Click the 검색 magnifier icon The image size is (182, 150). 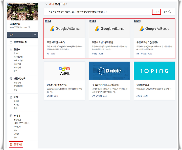click(x=169, y=12)
